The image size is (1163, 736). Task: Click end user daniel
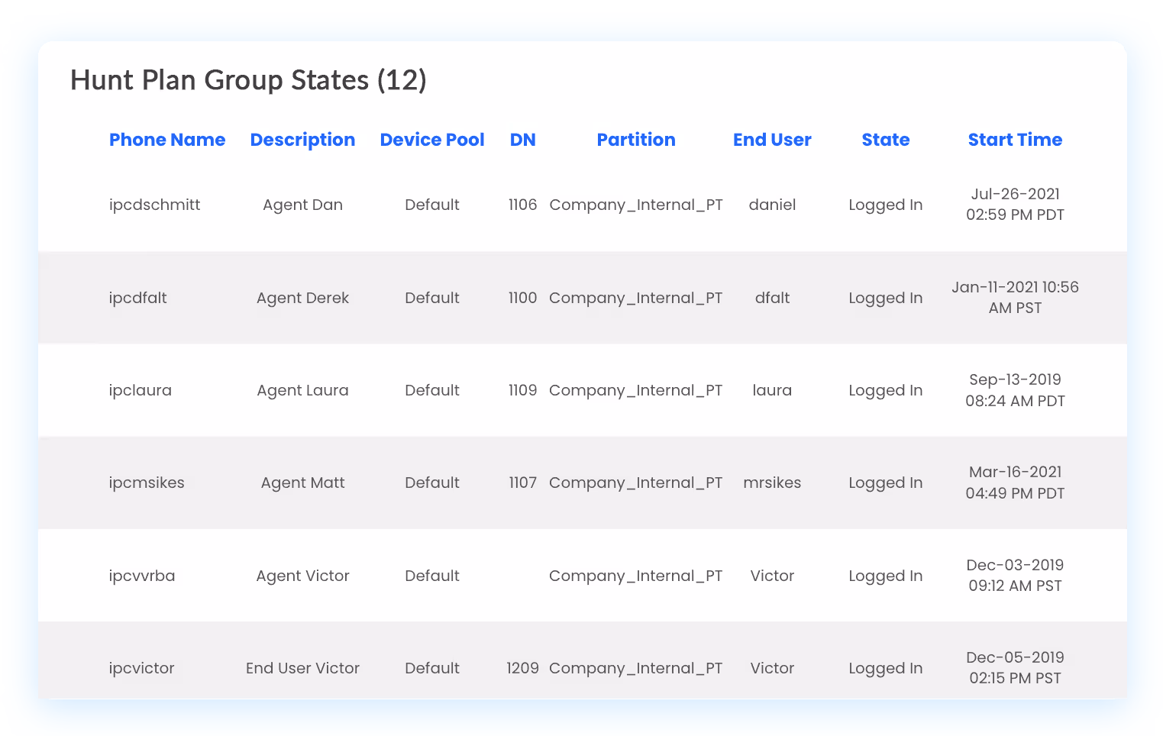(772, 205)
